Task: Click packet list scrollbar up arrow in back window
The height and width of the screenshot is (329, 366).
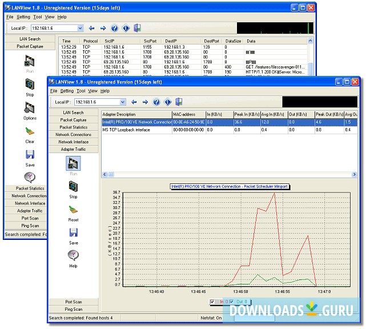Action: click(x=310, y=41)
